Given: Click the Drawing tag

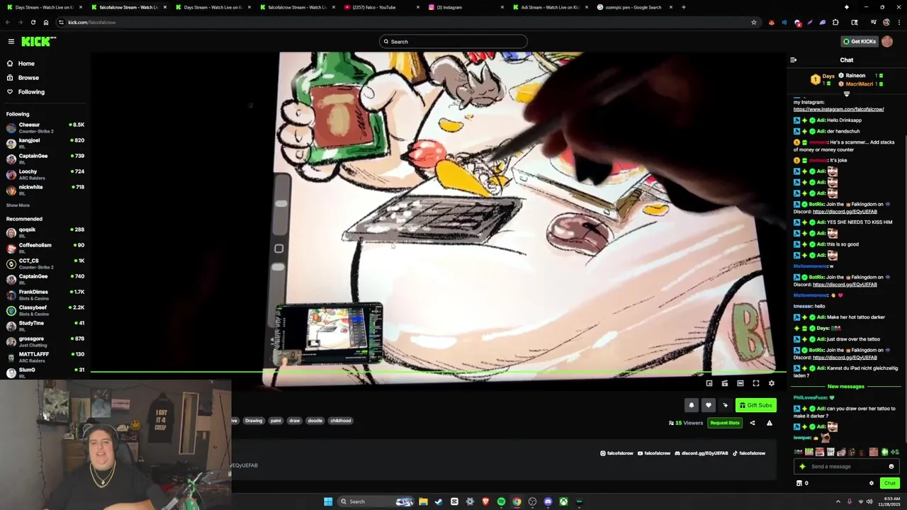Looking at the screenshot, I should coord(254,421).
